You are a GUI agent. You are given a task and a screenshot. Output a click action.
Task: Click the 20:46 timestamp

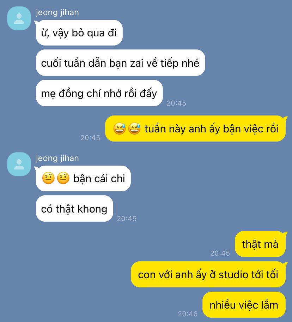[188, 314]
